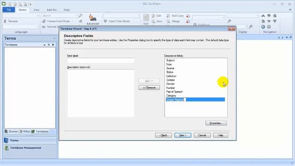This screenshot has height=166, width=295.
Task: Click the Save entry button
Action: point(157,21)
